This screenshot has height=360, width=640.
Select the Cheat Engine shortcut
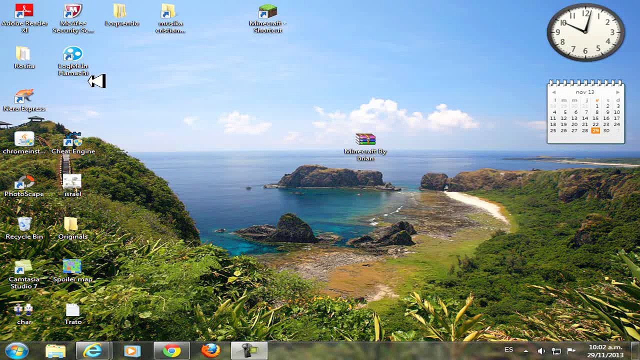[73, 142]
